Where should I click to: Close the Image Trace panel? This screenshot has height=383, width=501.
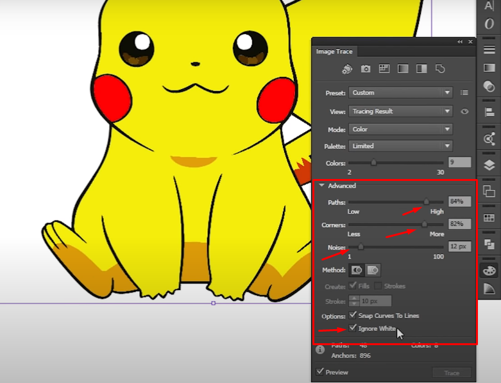[470, 42]
